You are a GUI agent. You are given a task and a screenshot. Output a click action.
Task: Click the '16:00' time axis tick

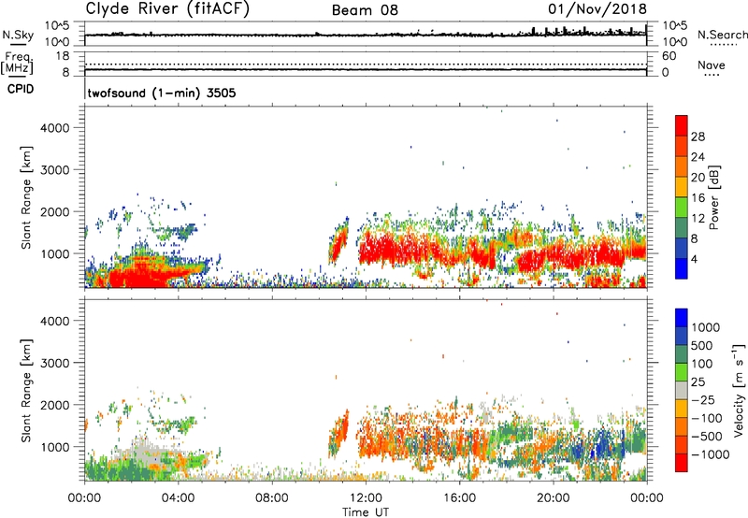pyautogui.click(x=459, y=498)
